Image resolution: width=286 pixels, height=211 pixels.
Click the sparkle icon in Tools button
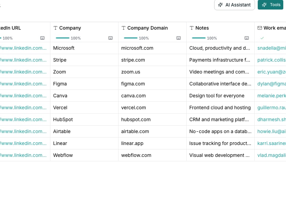click(264, 5)
